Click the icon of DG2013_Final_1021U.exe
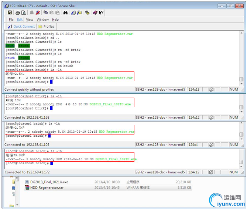 [x=27, y=182]
